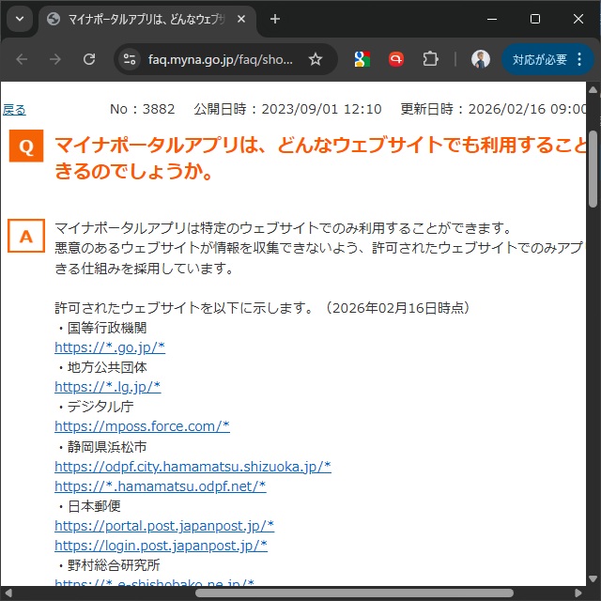The width and height of the screenshot is (601, 601).
Task: Expand the tab search dropdown
Action: [x=18, y=19]
